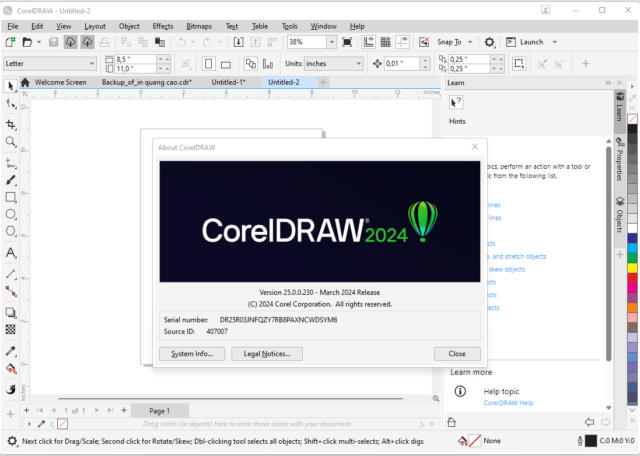
Task: Pick the yellow swatch in palette
Action: (632, 268)
